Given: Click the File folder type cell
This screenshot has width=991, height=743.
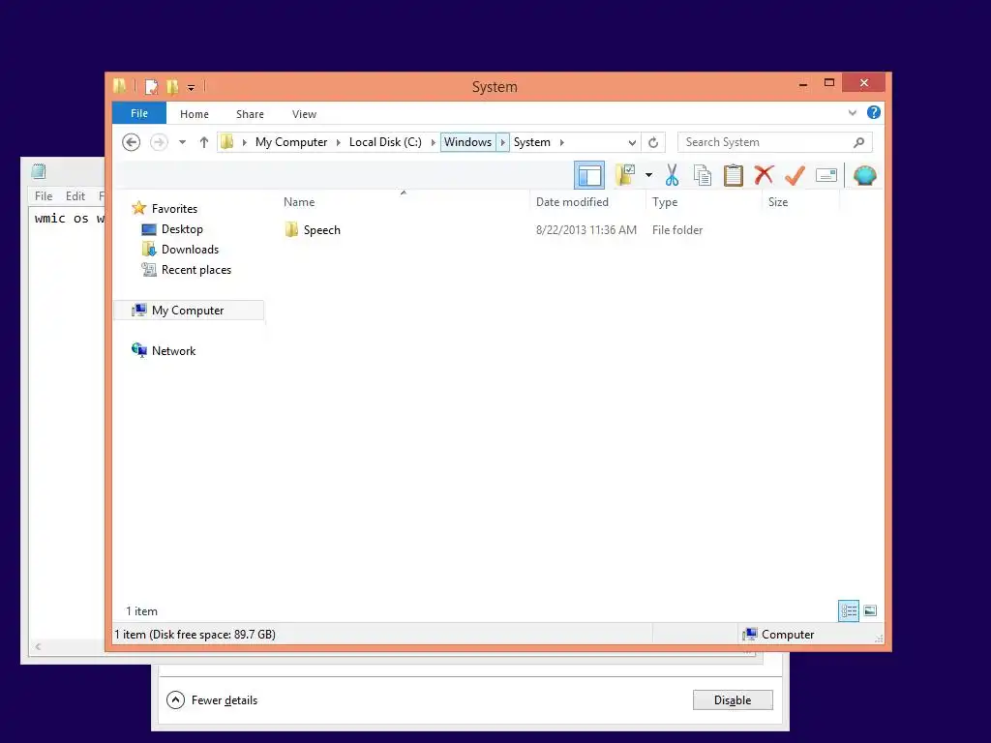Looking at the screenshot, I should pyautogui.click(x=677, y=230).
